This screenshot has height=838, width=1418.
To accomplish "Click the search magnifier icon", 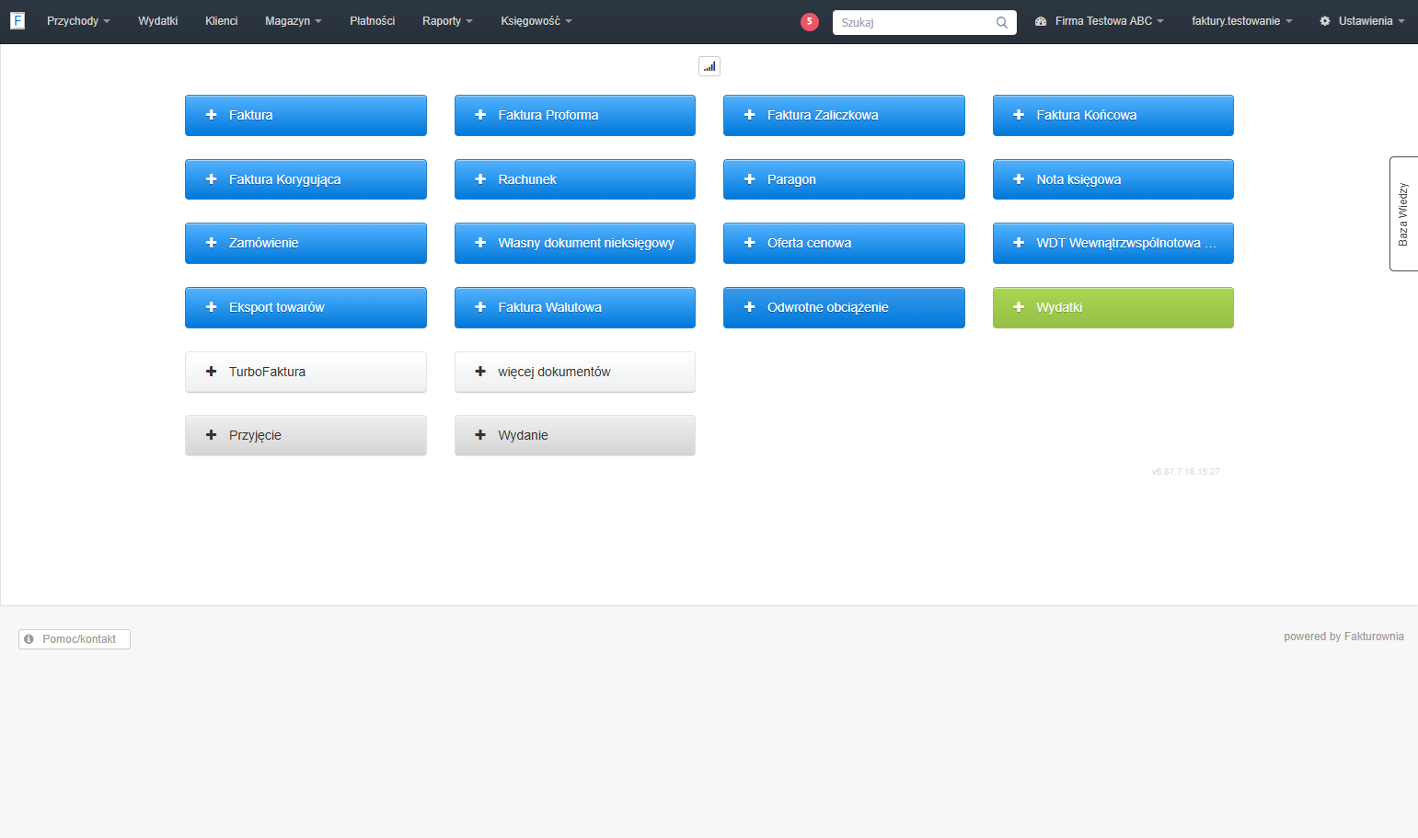I will tap(1002, 22).
